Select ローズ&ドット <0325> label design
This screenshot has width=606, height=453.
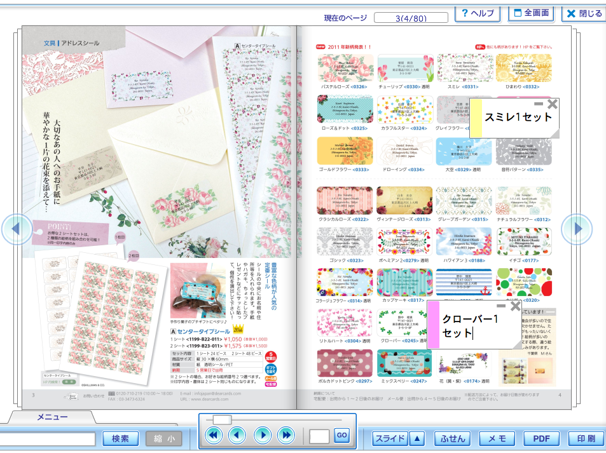pos(345,109)
